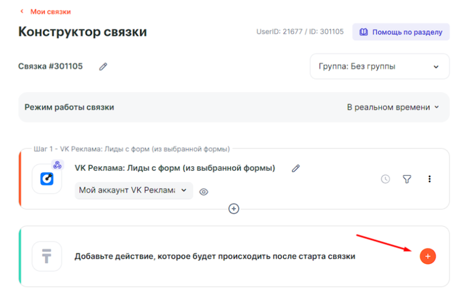Click the small circled plus between steps
This screenshot has height=298, width=470.
pyautogui.click(x=234, y=208)
